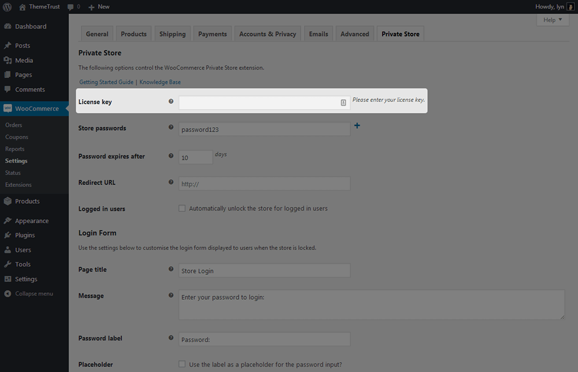Open the ThemeTrust home icon
This screenshot has width=578, height=372.
pyautogui.click(x=23, y=7)
